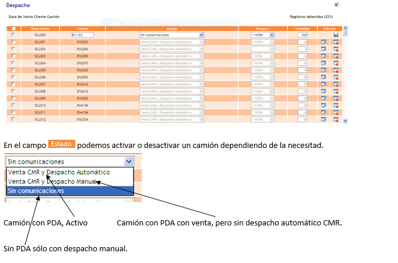398x263 pixels.
Task: Edit row SCL005 using its edit icon
Action: (323, 70)
